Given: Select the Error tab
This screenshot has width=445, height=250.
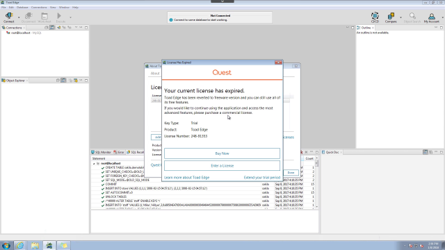Looking at the screenshot, I should tap(119, 152).
